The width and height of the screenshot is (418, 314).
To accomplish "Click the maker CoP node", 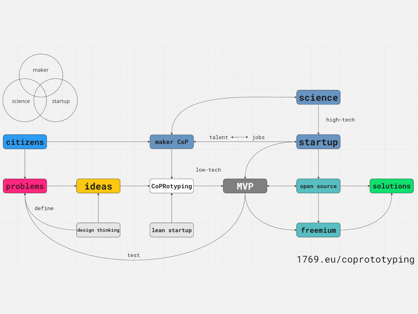I will click(x=172, y=142).
